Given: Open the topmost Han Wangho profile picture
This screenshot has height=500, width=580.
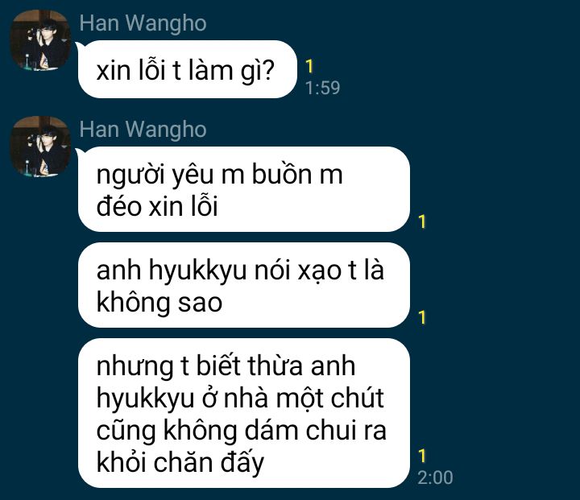Looking at the screenshot, I should pos(41,40).
